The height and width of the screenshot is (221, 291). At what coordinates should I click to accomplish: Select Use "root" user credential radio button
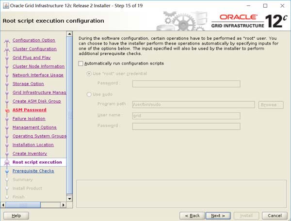(x=89, y=74)
